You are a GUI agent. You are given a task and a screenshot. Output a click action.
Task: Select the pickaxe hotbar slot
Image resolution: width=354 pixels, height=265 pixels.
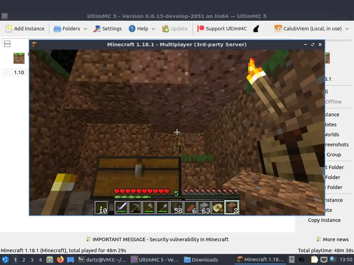[x=135, y=207]
